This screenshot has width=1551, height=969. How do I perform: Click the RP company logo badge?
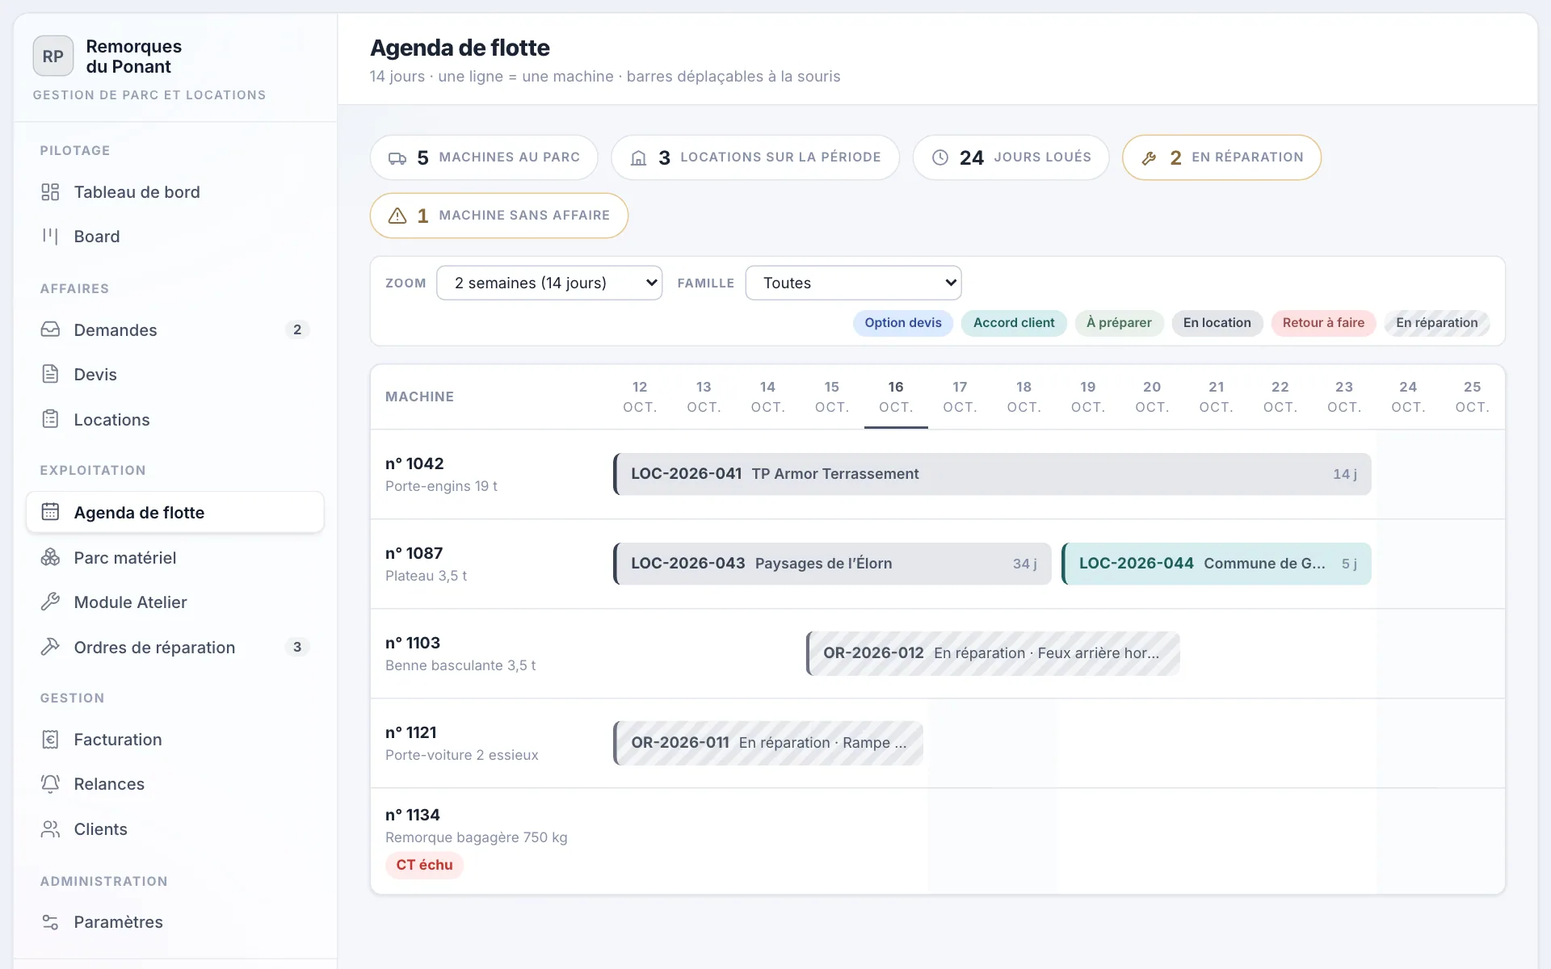(53, 57)
